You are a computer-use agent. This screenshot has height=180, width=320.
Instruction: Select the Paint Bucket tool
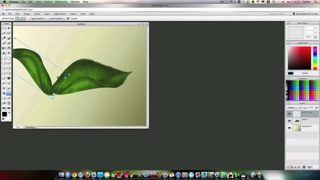[x=9, y=48]
